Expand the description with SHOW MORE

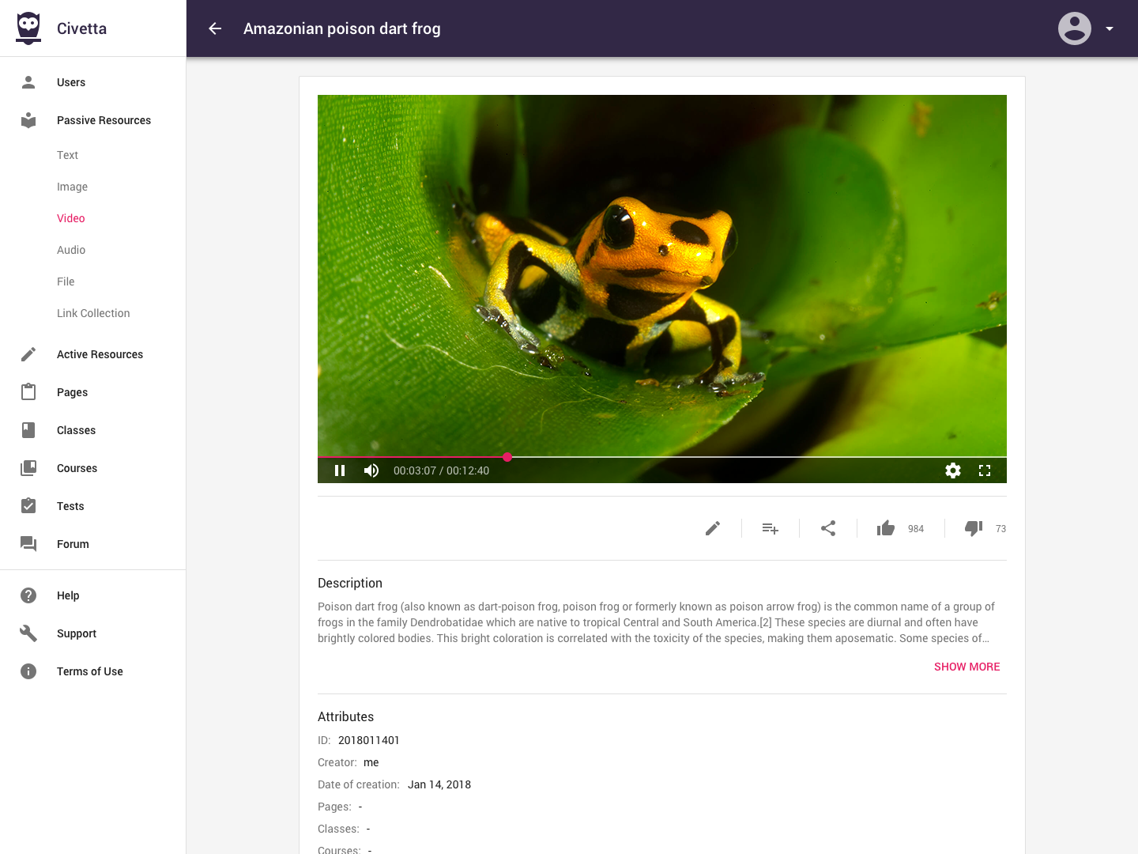click(x=967, y=667)
